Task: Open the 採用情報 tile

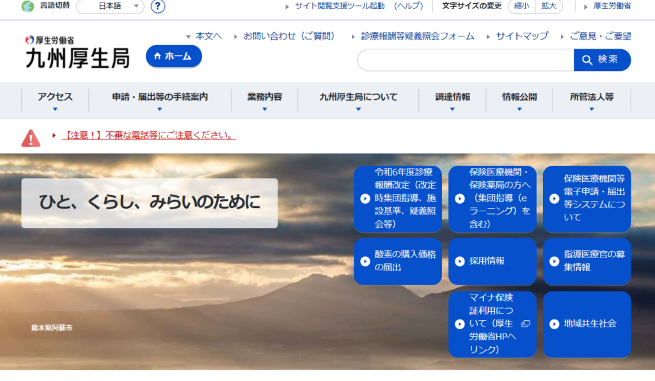Action: [x=492, y=261]
